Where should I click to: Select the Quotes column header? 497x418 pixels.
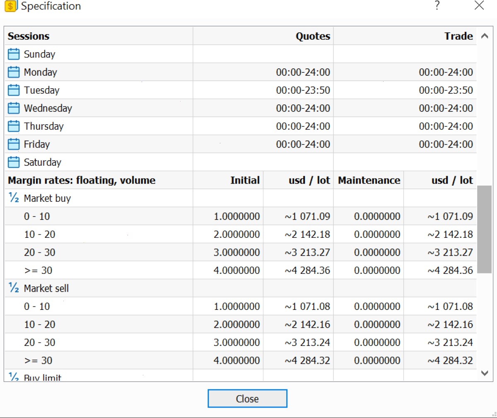pyautogui.click(x=313, y=36)
